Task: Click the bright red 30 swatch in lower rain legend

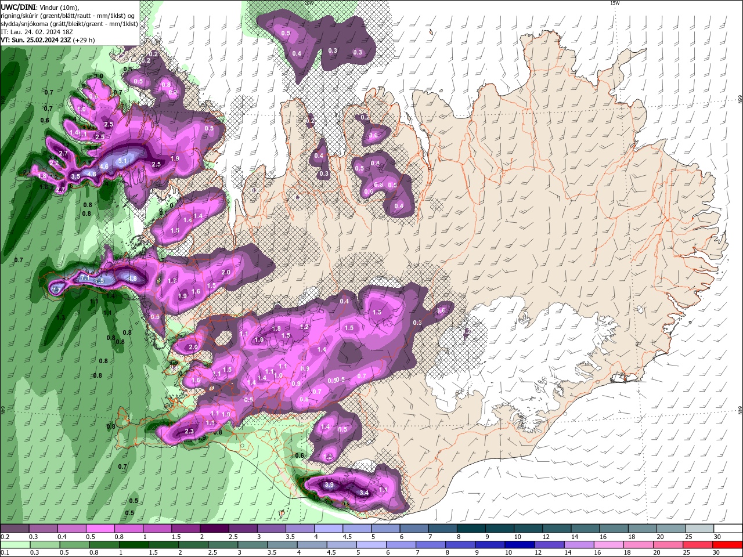Action: pos(728,545)
